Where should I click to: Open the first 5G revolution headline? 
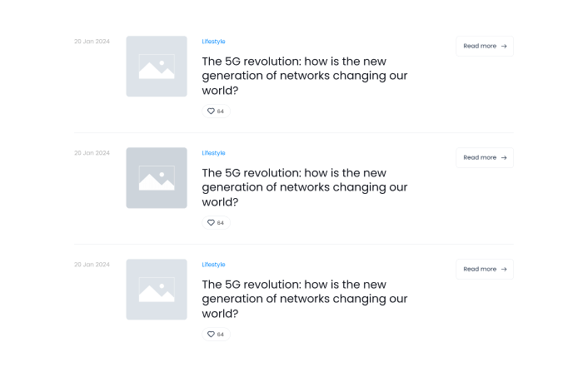[304, 76]
